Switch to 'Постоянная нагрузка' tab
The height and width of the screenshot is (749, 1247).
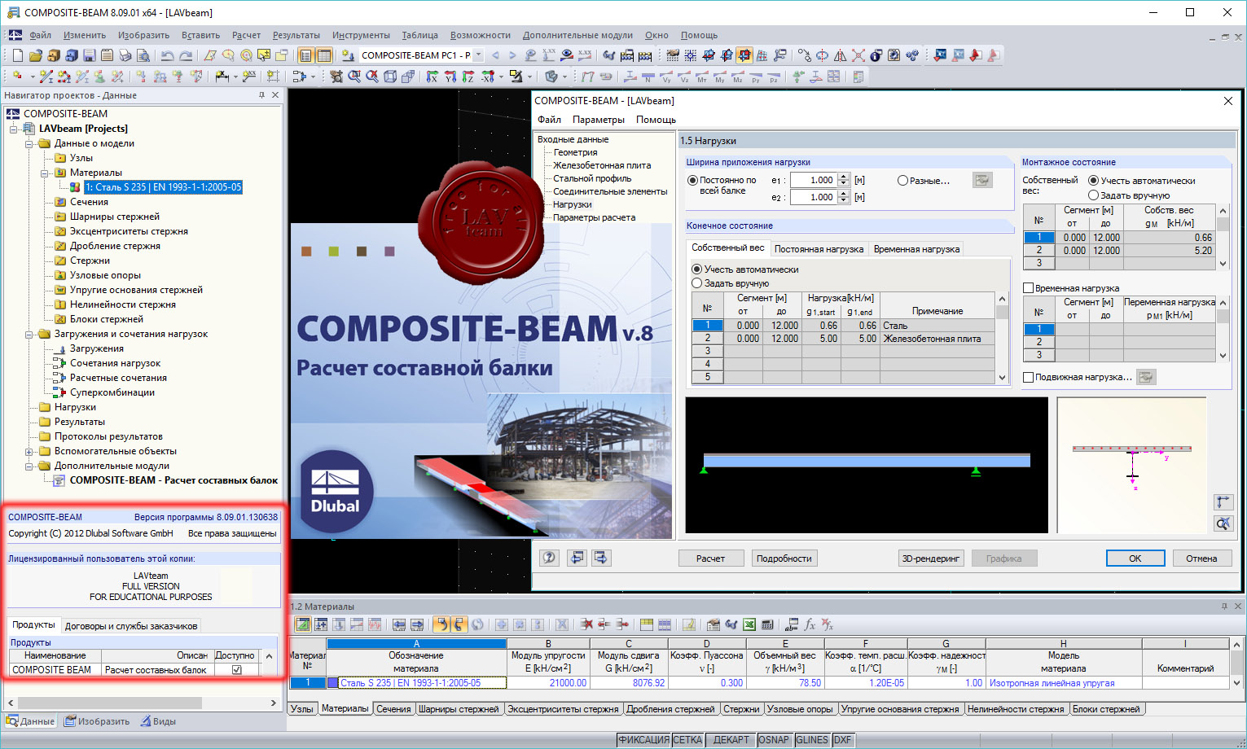pos(819,249)
